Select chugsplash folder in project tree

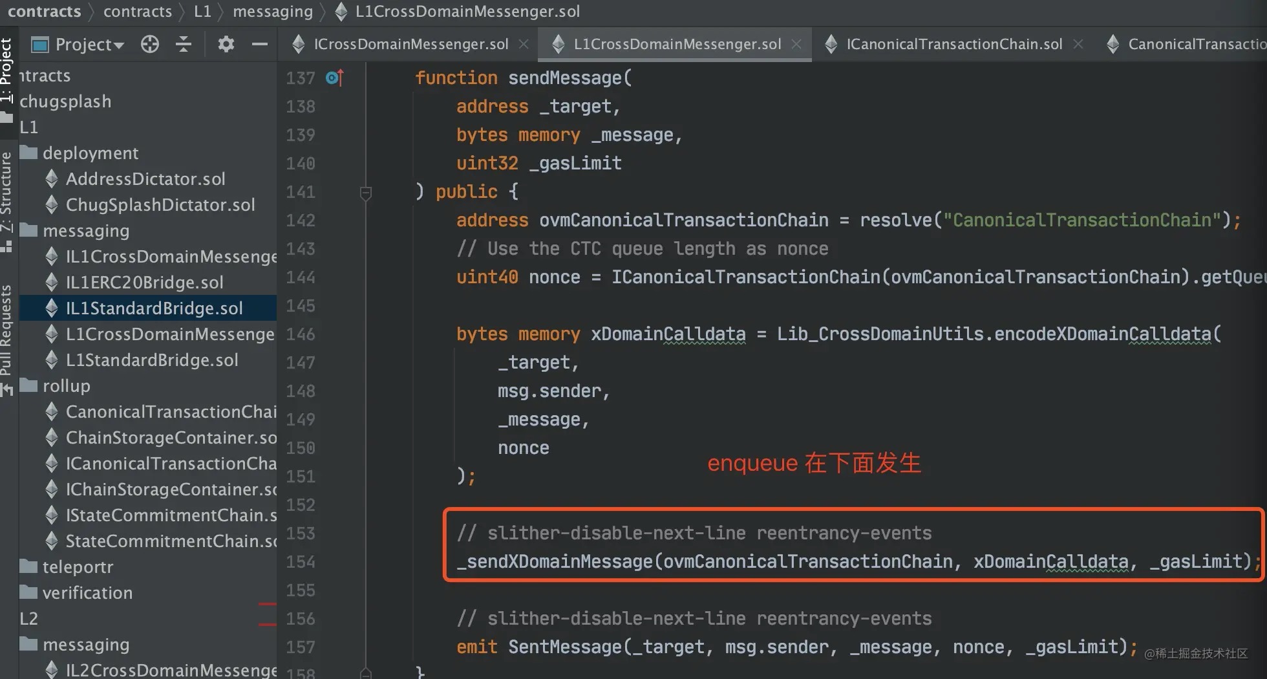65,102
